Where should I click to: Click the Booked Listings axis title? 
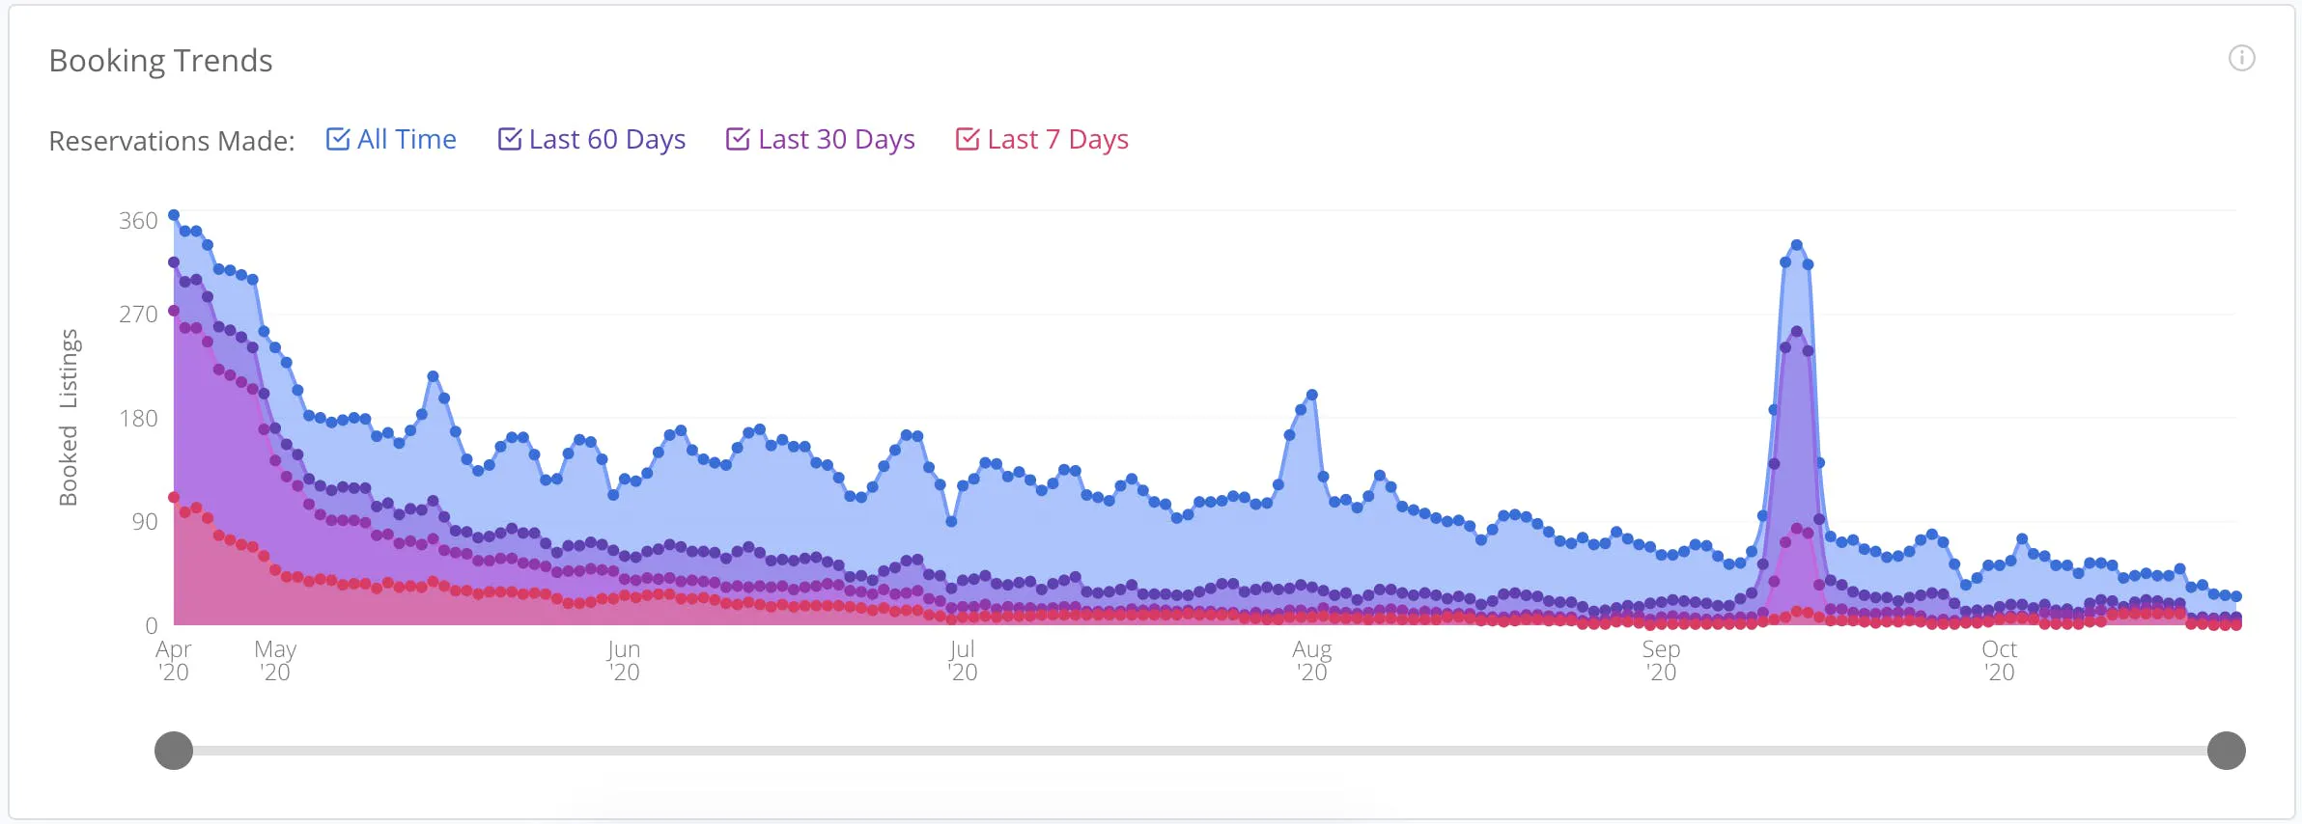click(69, 417)
